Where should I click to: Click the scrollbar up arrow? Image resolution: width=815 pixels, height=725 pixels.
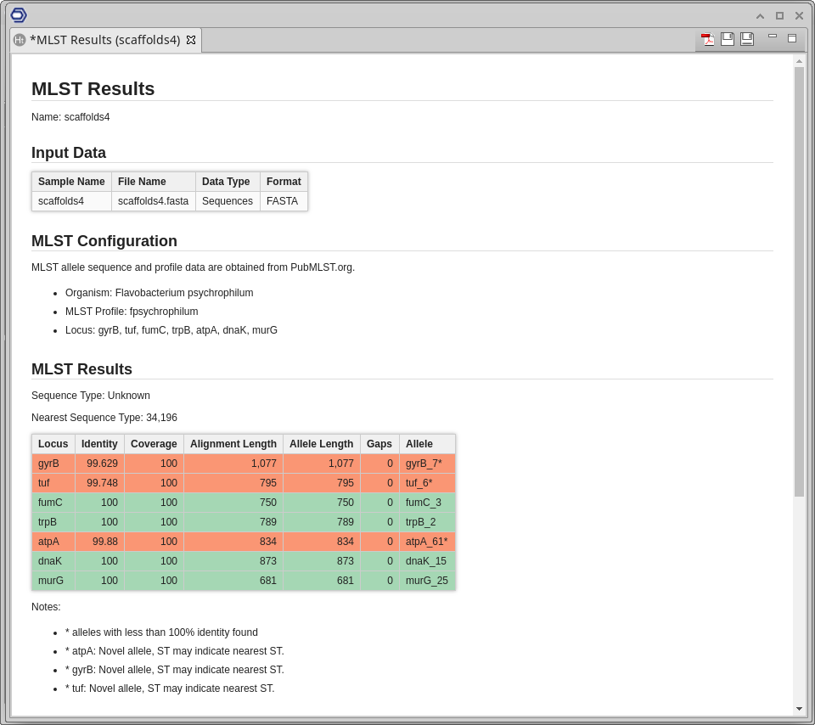click(x=799, y=61)
